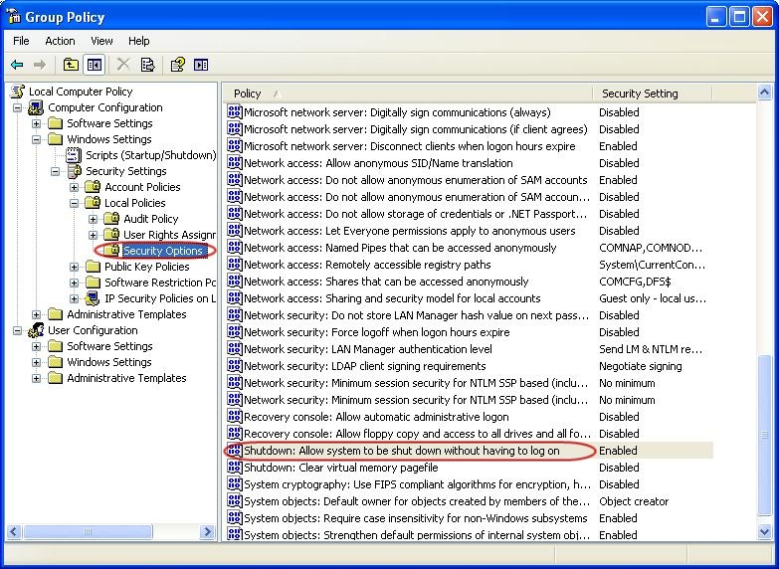779x569 pixels.
Task: Click icon beside System cryptography: Use FIPS policy
Action: click(x=235, y=484)
